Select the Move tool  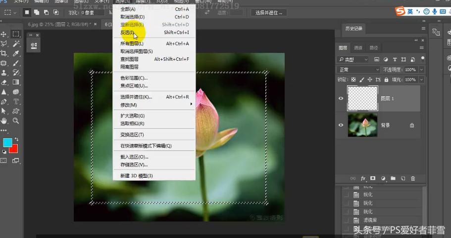[4, 35]
